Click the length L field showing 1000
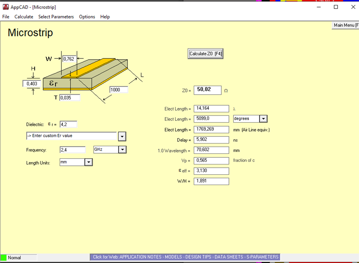 [118, 90]
